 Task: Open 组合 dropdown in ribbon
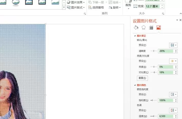pyautogui.click(x=114, y=2)
